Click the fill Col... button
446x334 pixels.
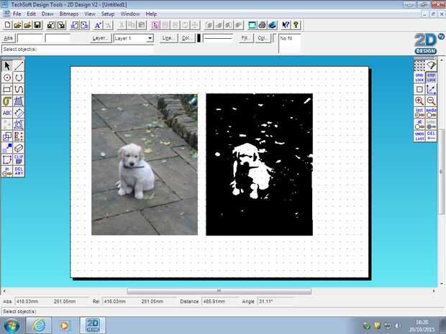coord(263,38)
